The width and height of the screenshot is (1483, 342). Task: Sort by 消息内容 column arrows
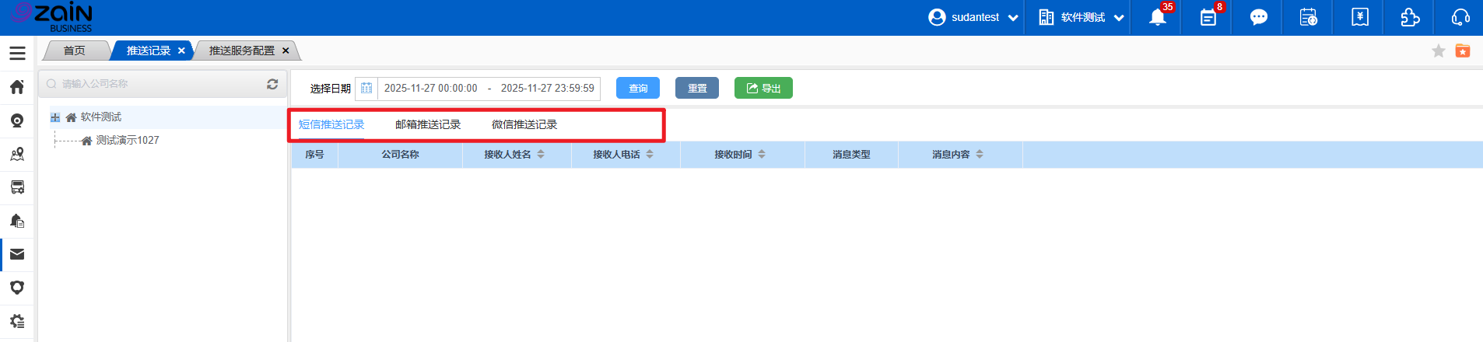click(x=980, y=155)
